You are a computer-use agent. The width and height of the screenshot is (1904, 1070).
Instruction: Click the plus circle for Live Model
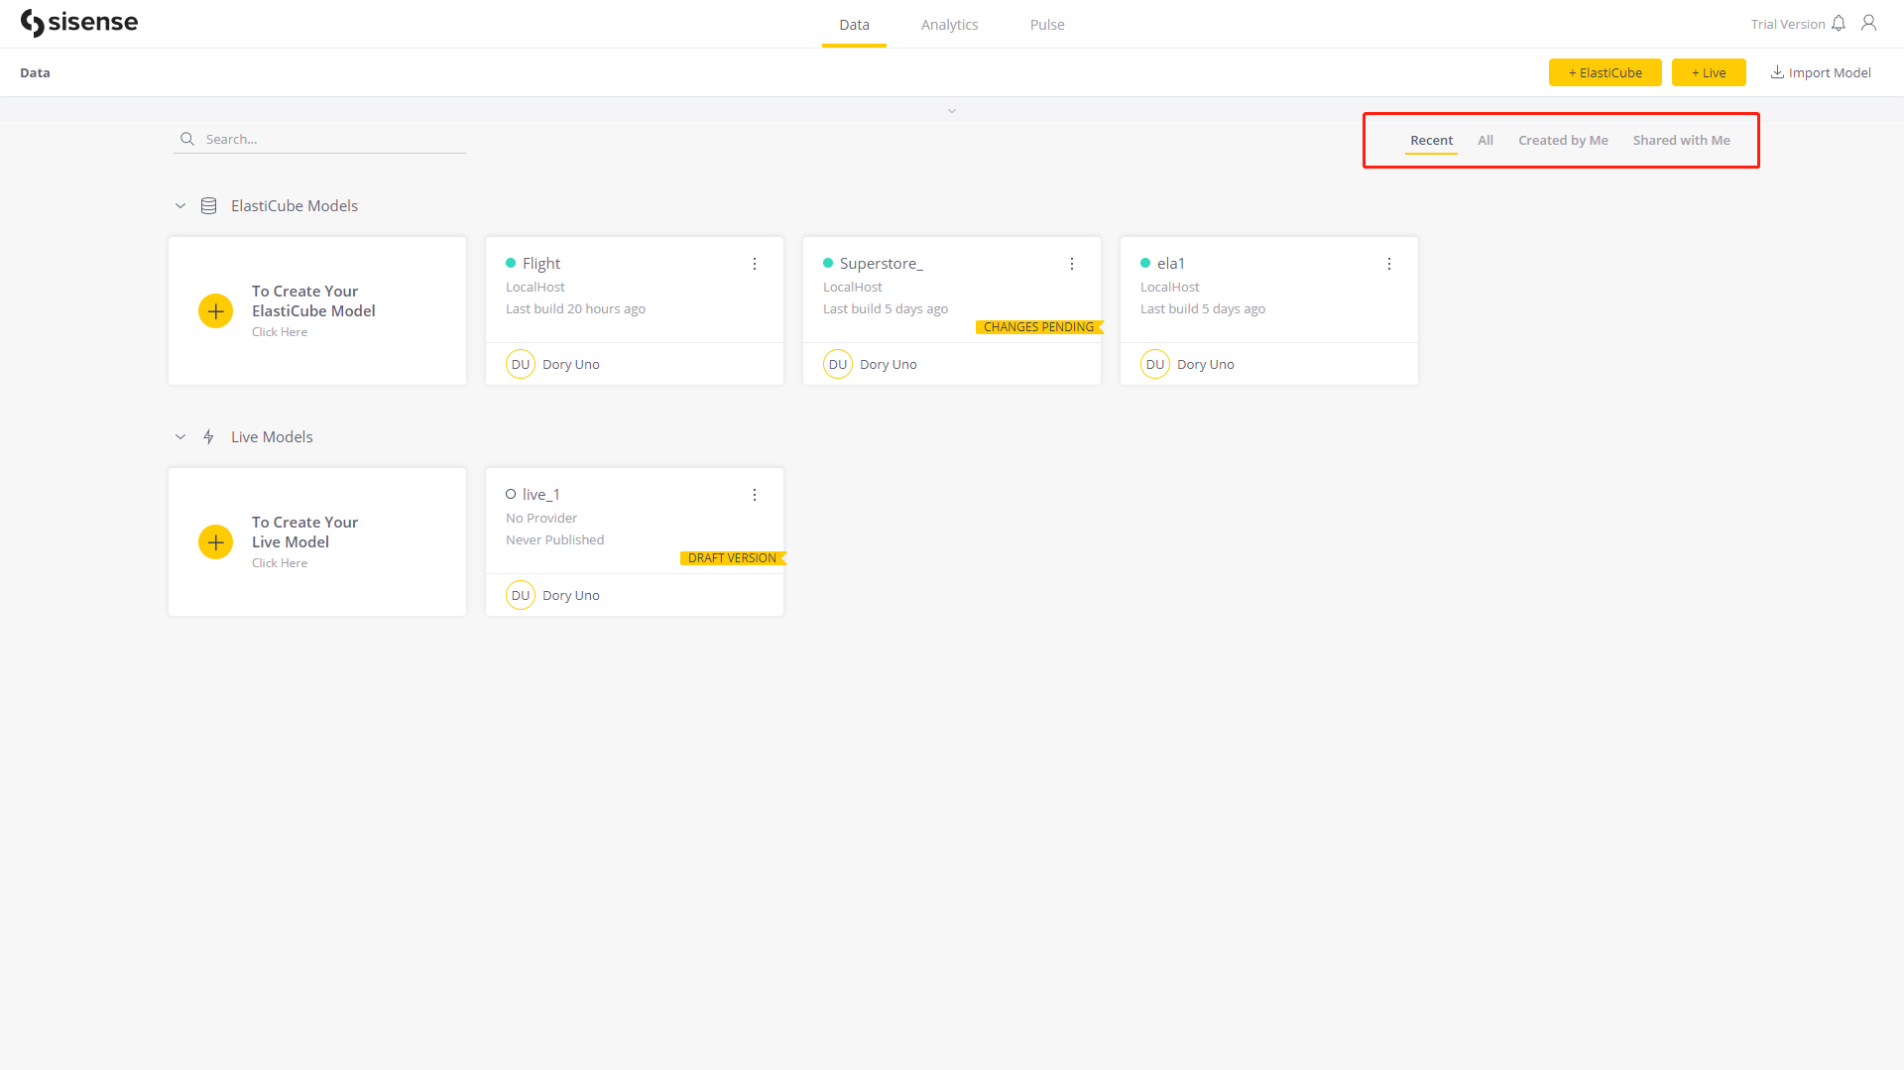(215, 542)
